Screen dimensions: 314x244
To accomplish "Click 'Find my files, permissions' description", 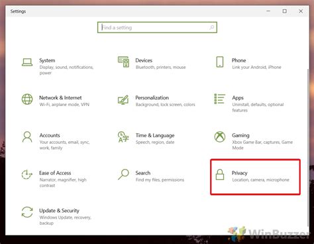I will click(160, 180).
